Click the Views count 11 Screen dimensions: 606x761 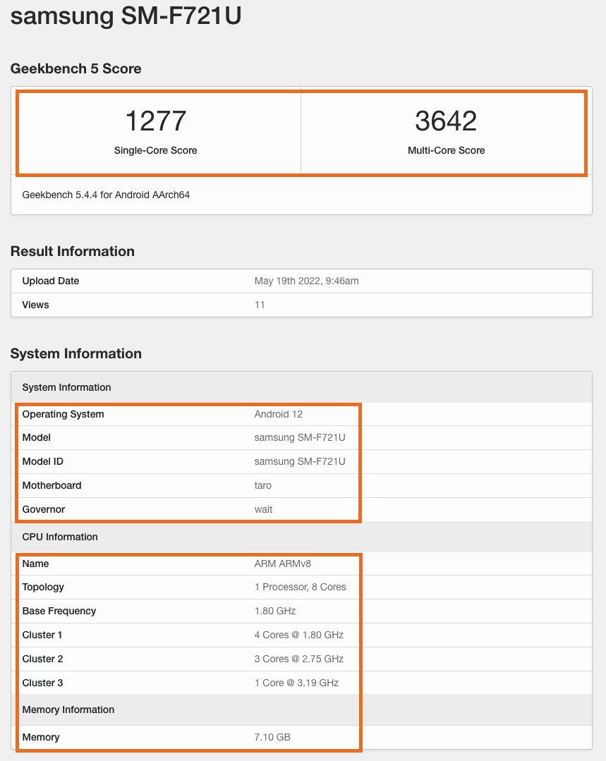(260, 305)
